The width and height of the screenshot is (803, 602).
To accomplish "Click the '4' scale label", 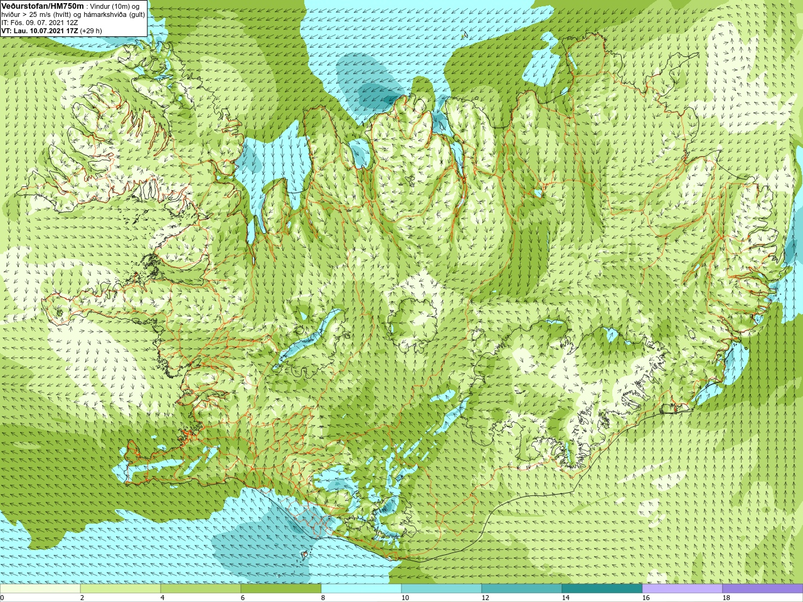I will pos(162,598).
